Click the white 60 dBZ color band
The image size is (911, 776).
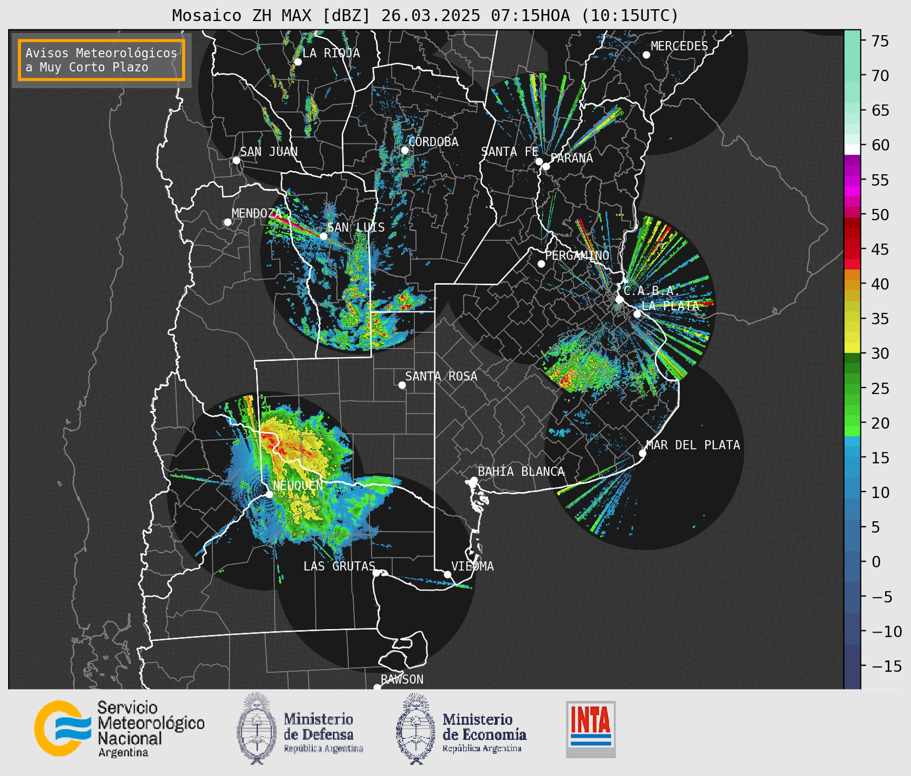[x=852, y=149]
